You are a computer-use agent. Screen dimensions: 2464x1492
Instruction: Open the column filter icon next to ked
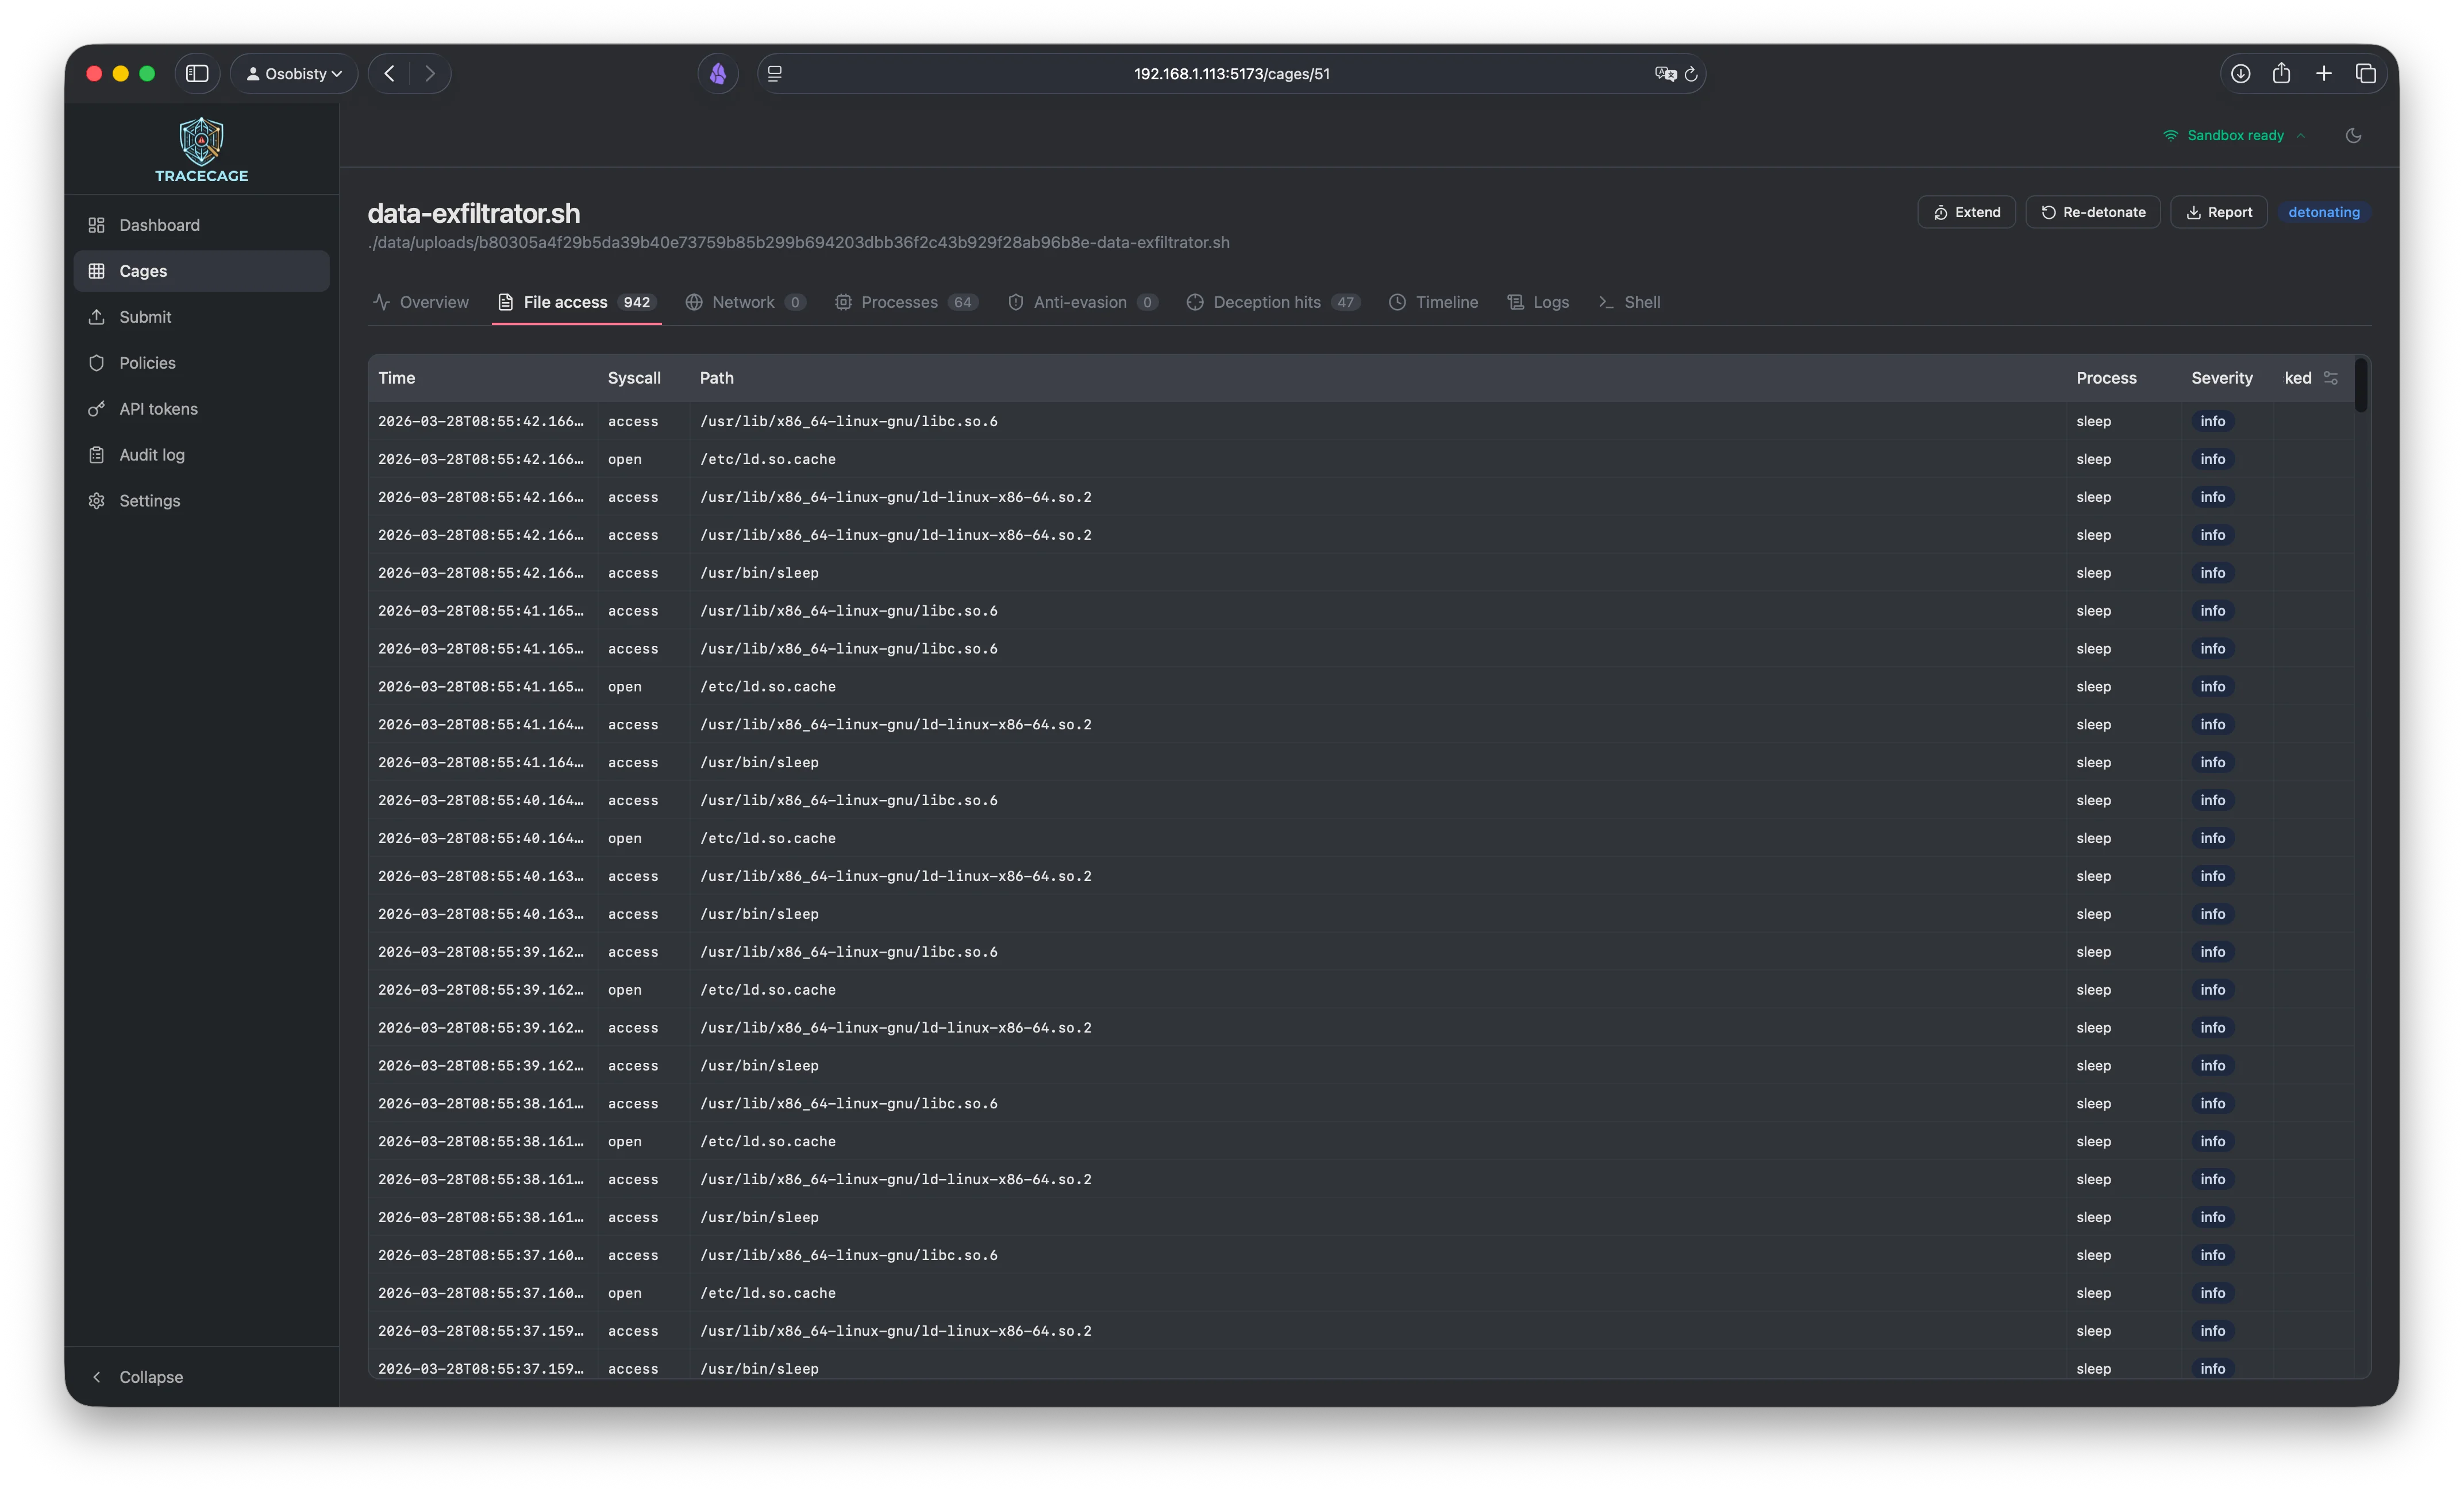[2331, 378]
